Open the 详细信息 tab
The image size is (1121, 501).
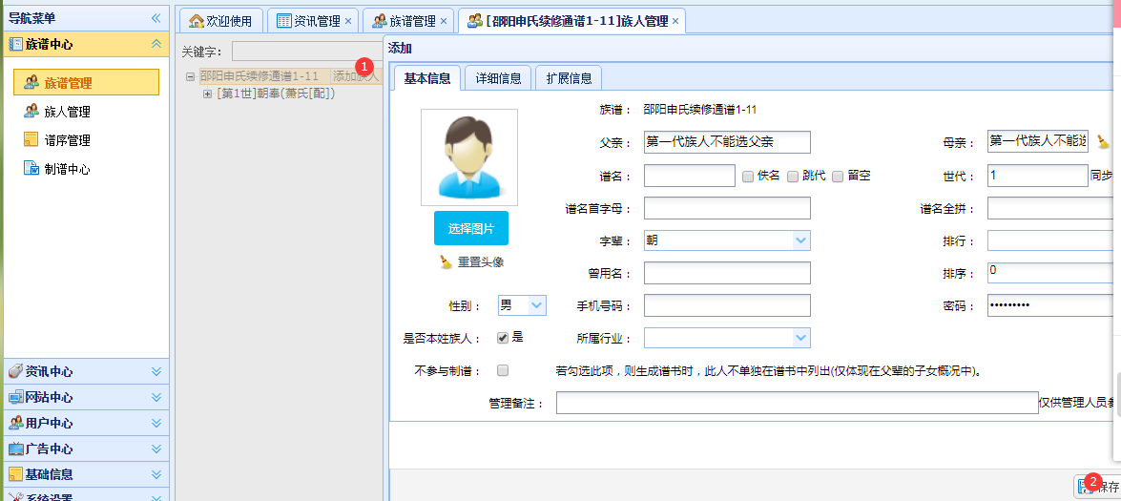click(498, 78)
